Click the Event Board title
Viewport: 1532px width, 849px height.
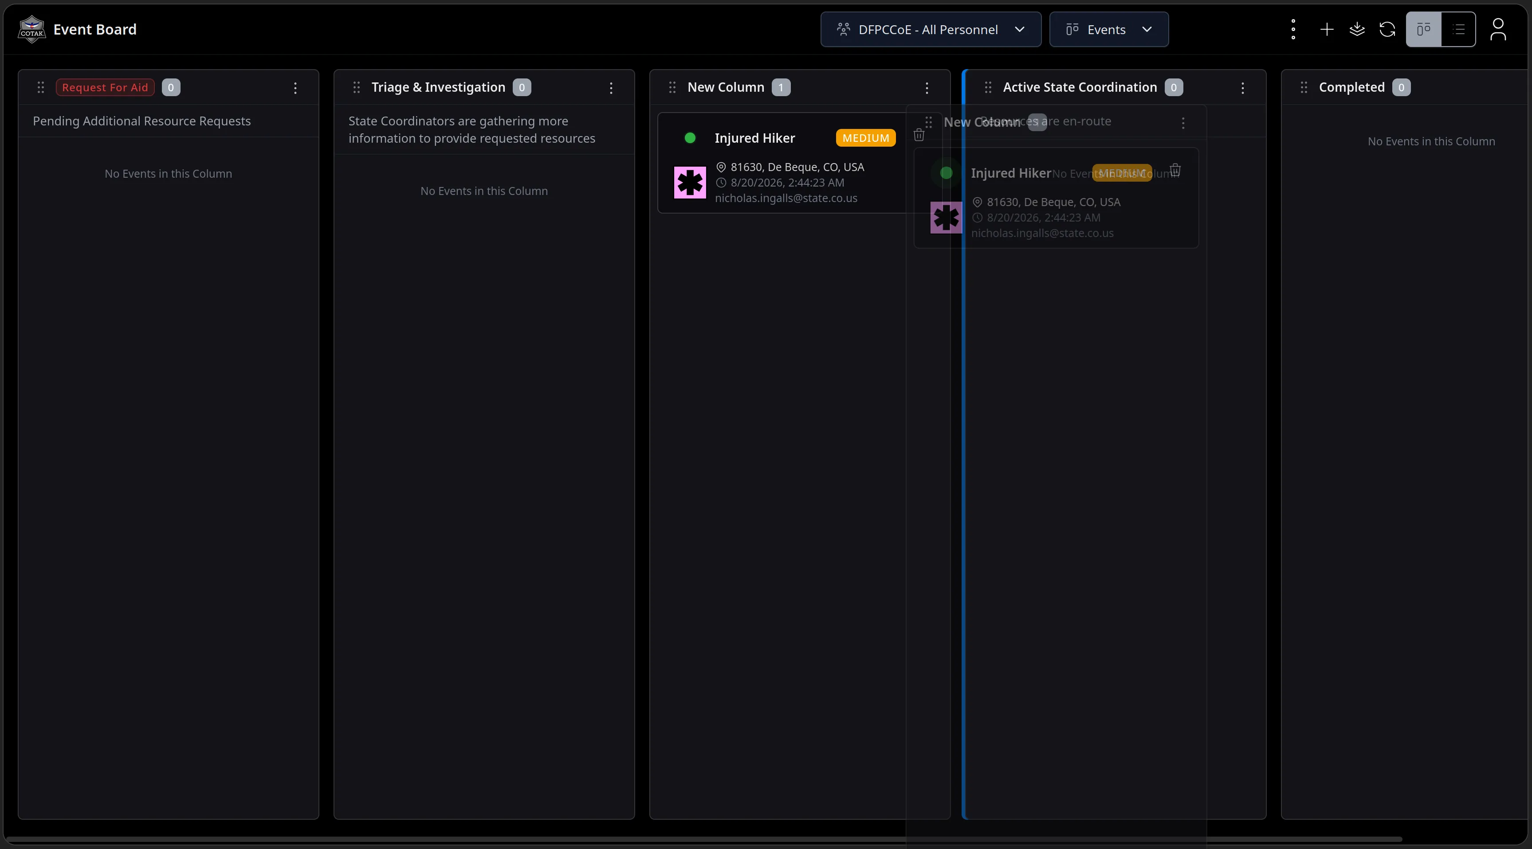pyautogui.click(x=95, y=29)
